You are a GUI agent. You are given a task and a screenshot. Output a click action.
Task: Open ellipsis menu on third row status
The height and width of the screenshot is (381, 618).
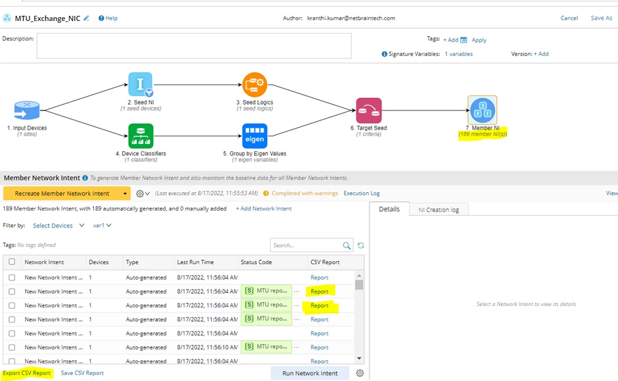tap(297, 306)
